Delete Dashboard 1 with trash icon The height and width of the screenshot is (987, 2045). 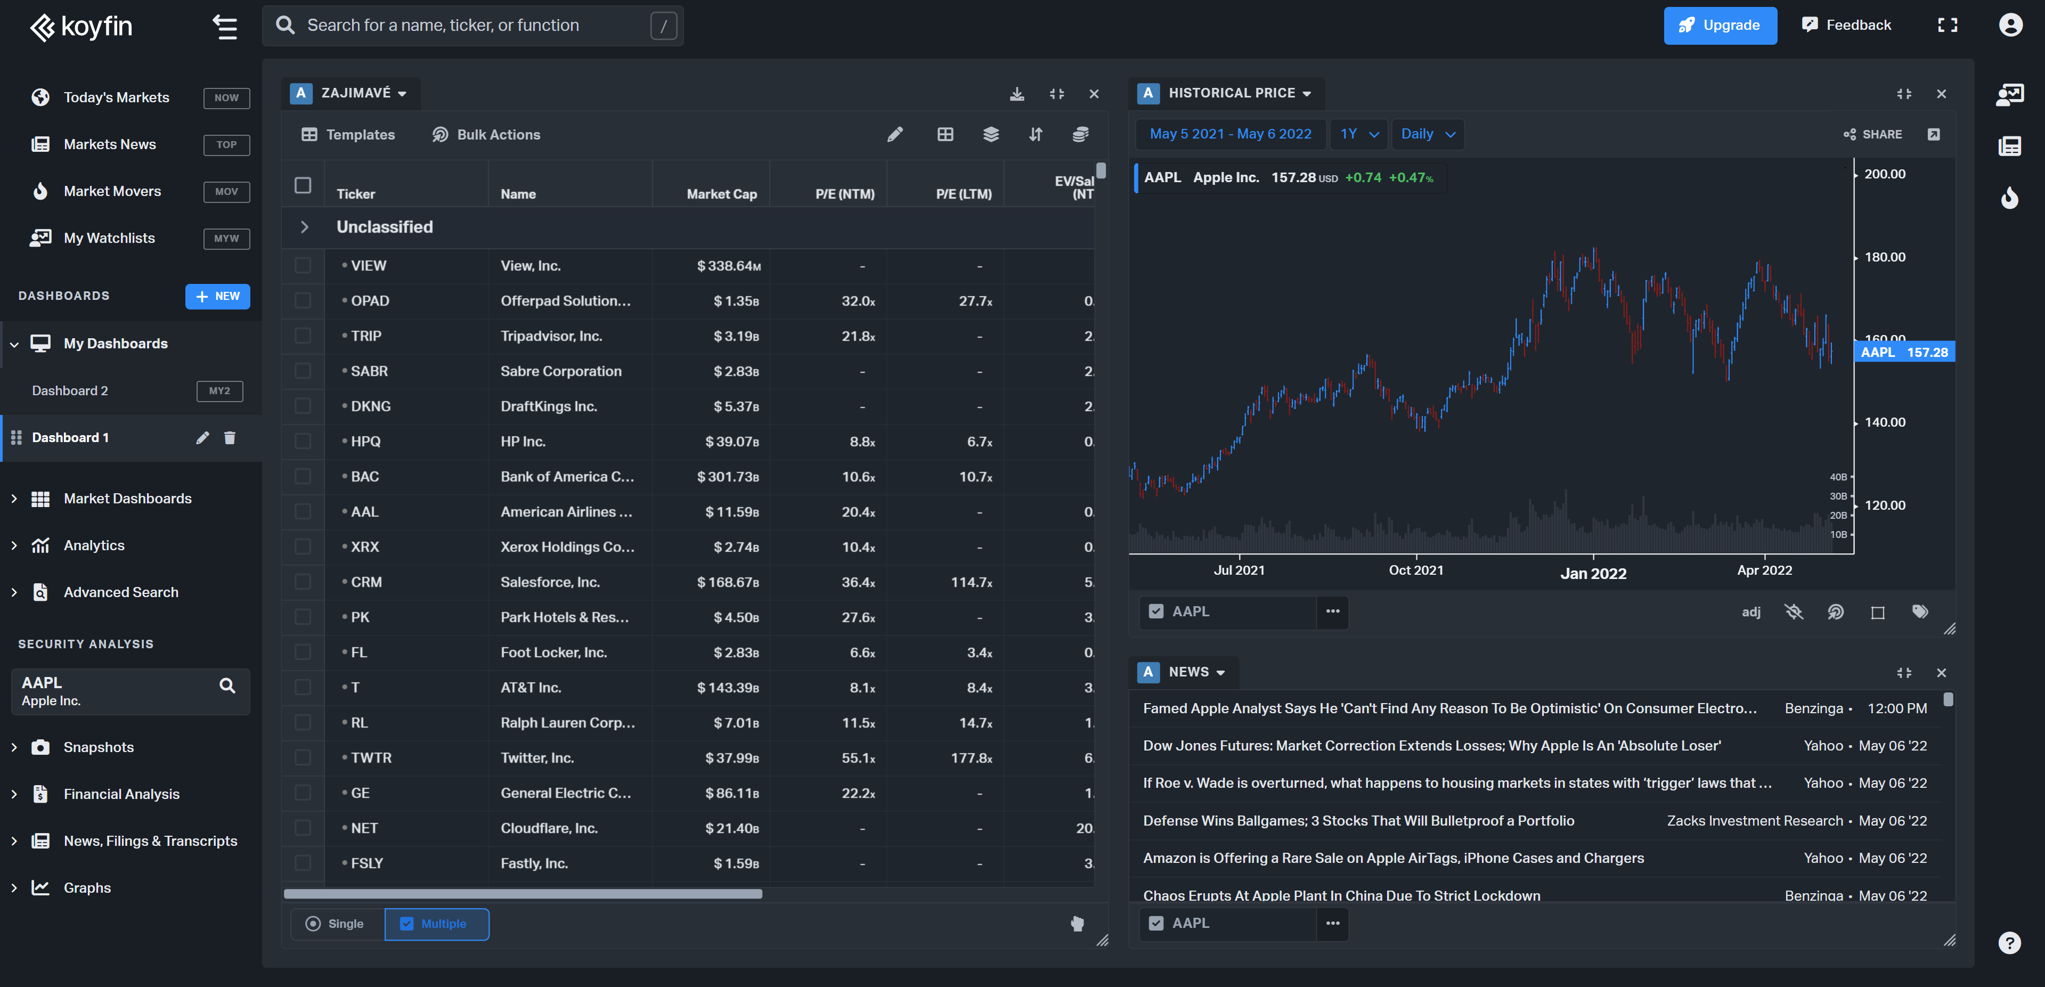pos(230,437)
